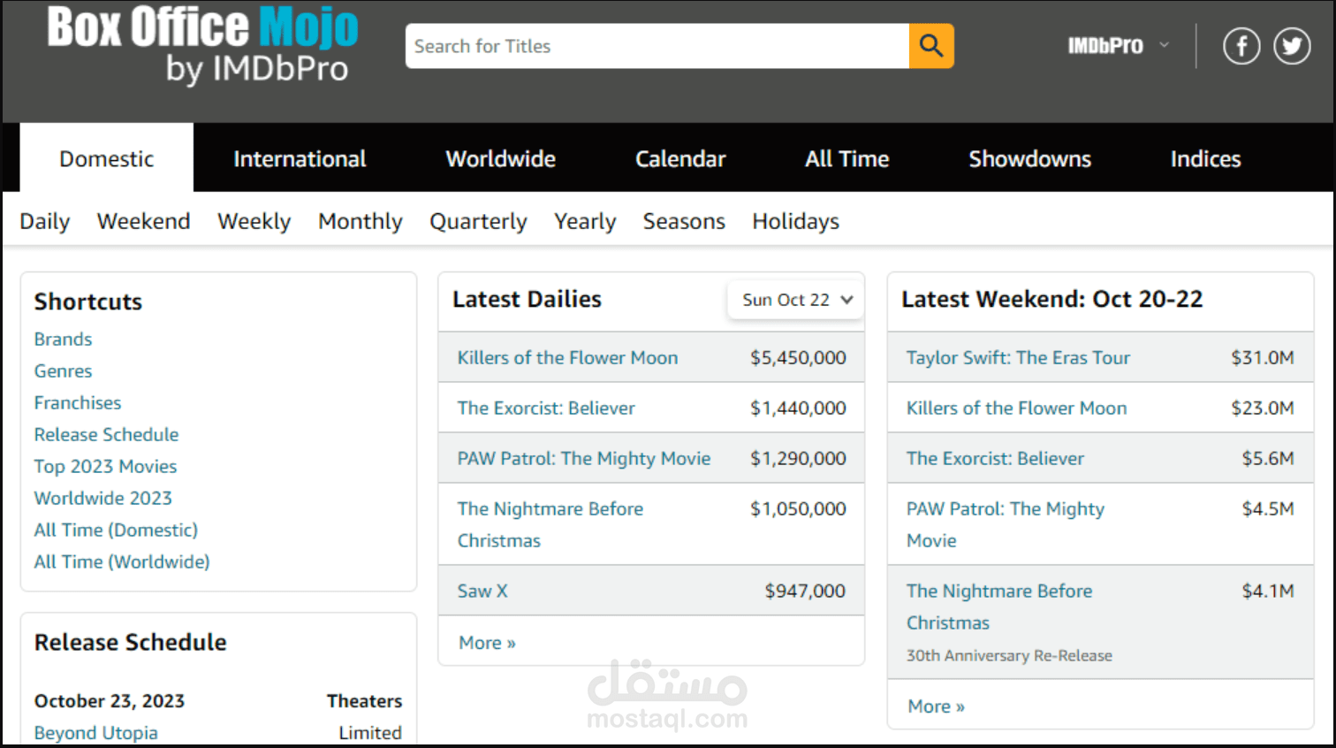Click the $4.5M weekend gross value
This screenshot has width=1336, height=748.
(x=1268, y=509)
